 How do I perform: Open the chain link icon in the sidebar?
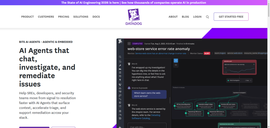[120, 99]
